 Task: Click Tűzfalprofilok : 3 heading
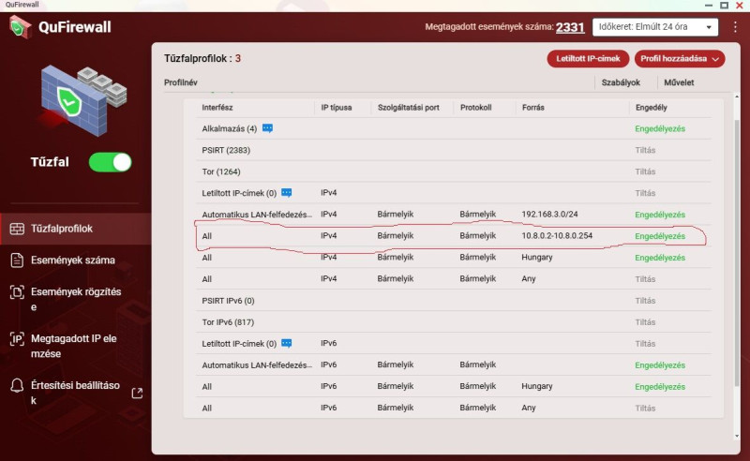tap(202, 58)
